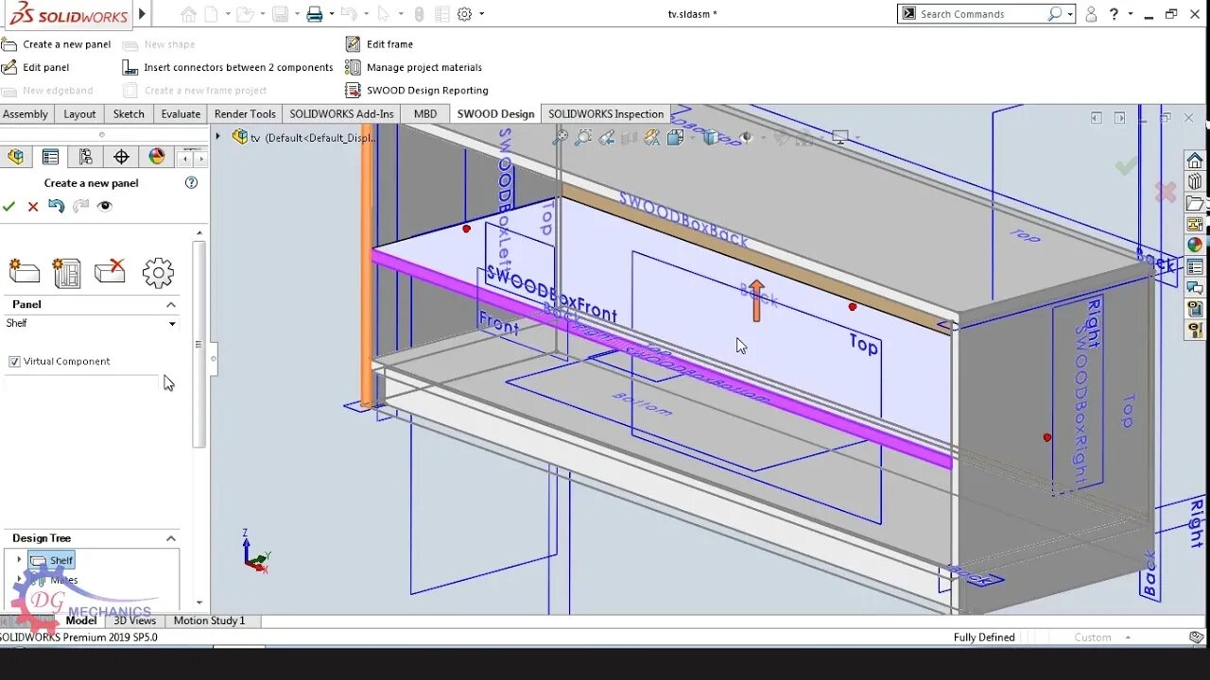Viewport: 1210px width, 680px height.
Task: Collapse the Panel section header
Action: pyautogui.click(x=170, y=304)
